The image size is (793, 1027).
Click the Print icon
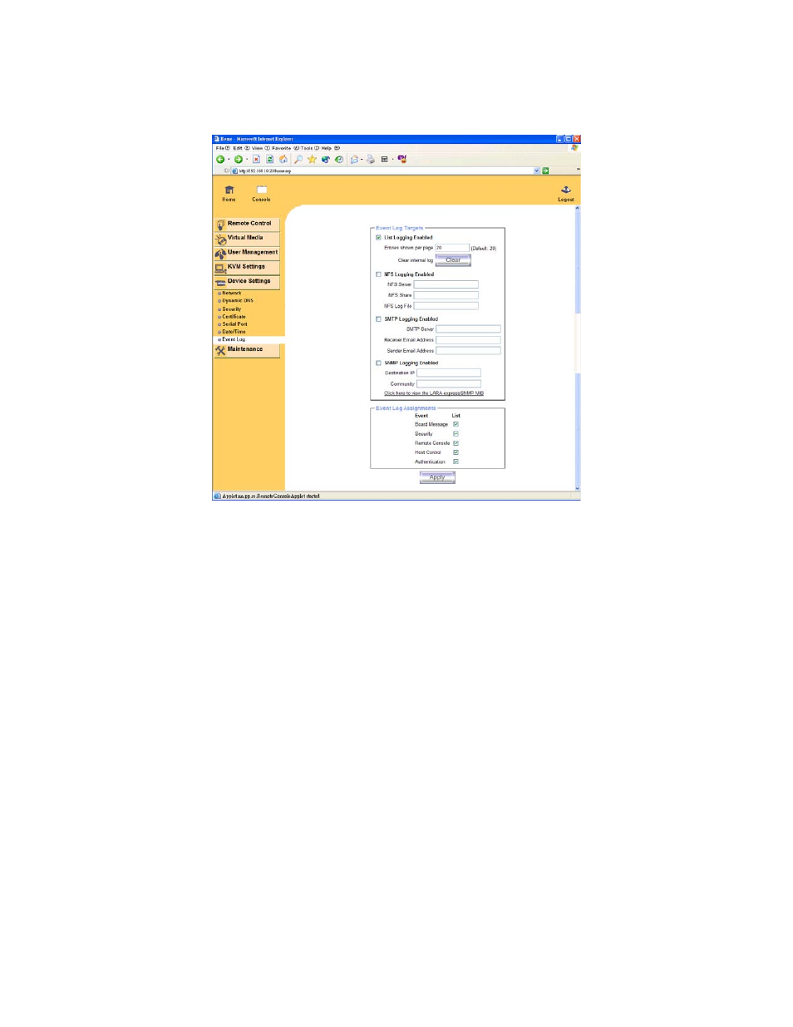(x=371, y=160)
